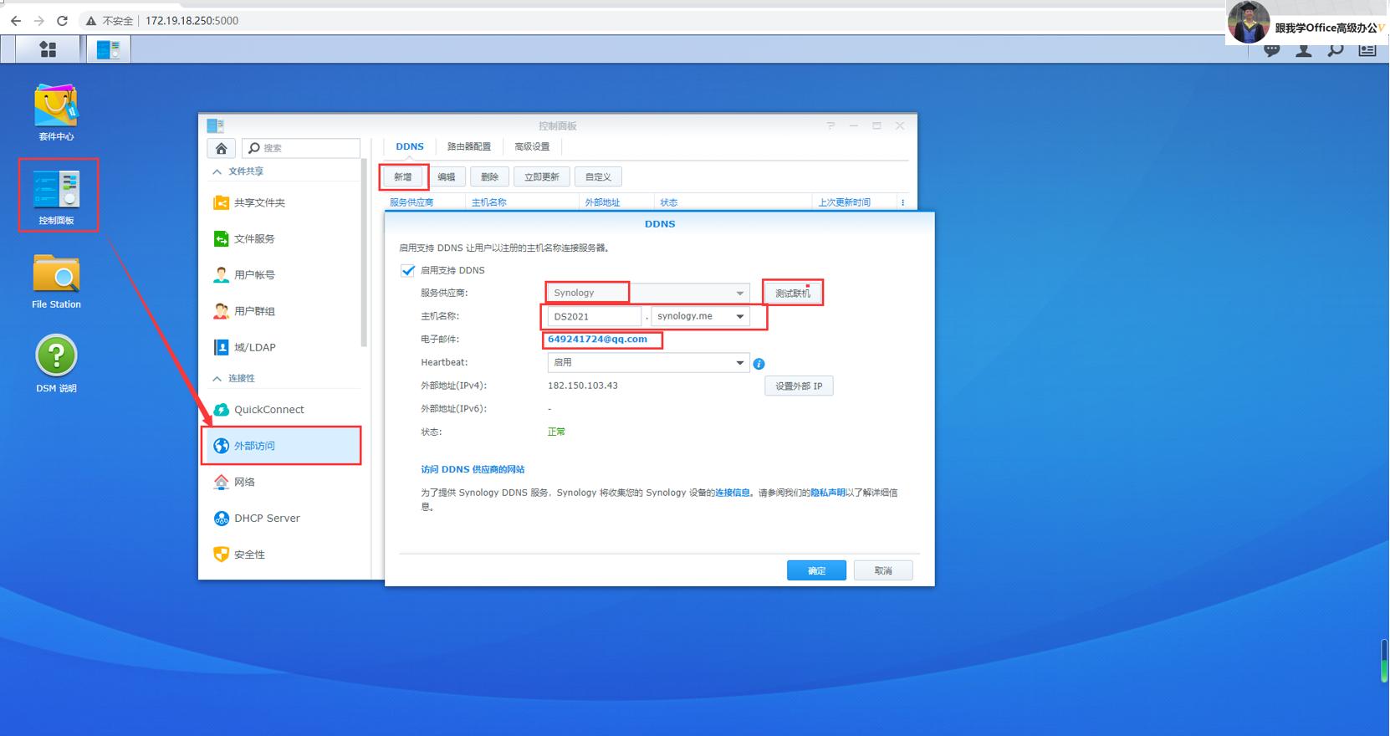This screenshot has width=1390, height=736.
Task: Click the main menu grid icon
Action: point(49,49)
